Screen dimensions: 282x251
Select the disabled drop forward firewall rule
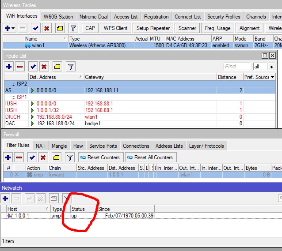click(142, 175)
